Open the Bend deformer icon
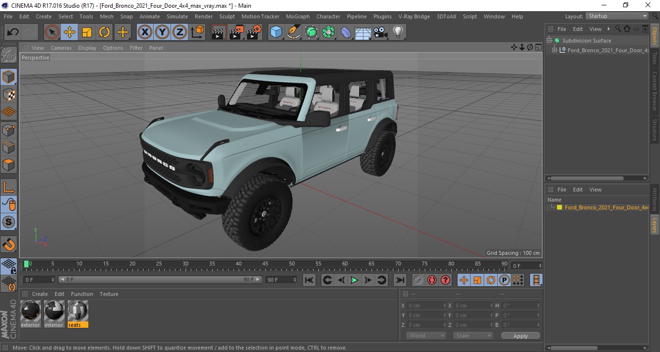 coord(346,32)
